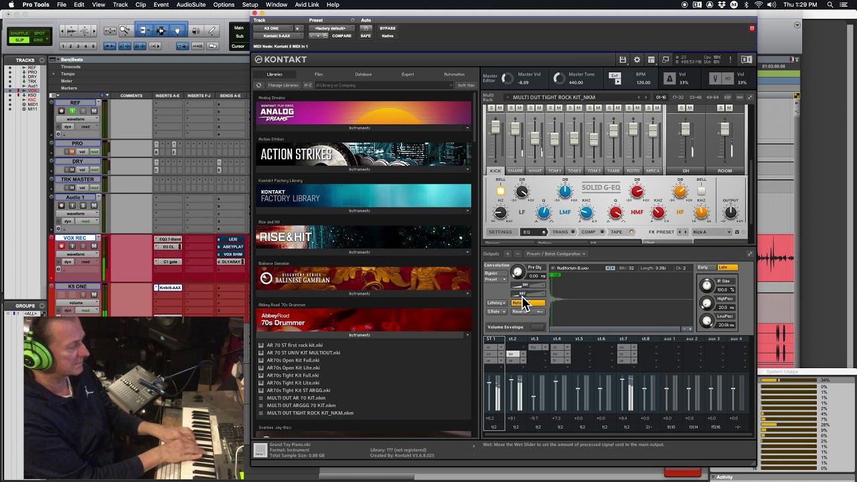Click the Kontakt metronome icon
857x482 pixels.
669,78
